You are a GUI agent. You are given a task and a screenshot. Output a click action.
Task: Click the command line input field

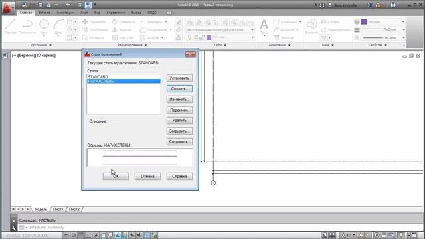pyautogui.click(x=220, y=227)
